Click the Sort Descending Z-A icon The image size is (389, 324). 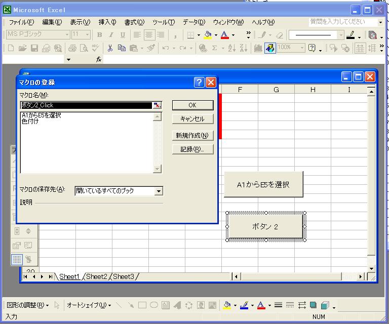(x=244, y=48)
